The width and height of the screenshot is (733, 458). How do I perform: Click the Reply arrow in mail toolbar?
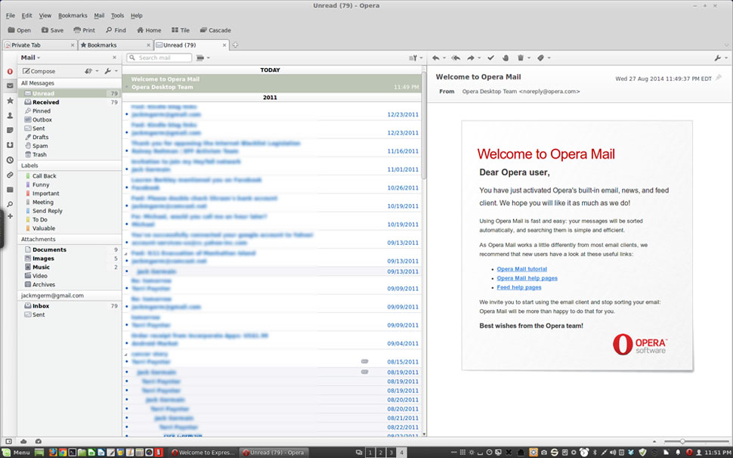pos(436,58)
